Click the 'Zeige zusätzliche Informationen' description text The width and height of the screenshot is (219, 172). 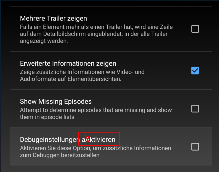coord(82,76)
